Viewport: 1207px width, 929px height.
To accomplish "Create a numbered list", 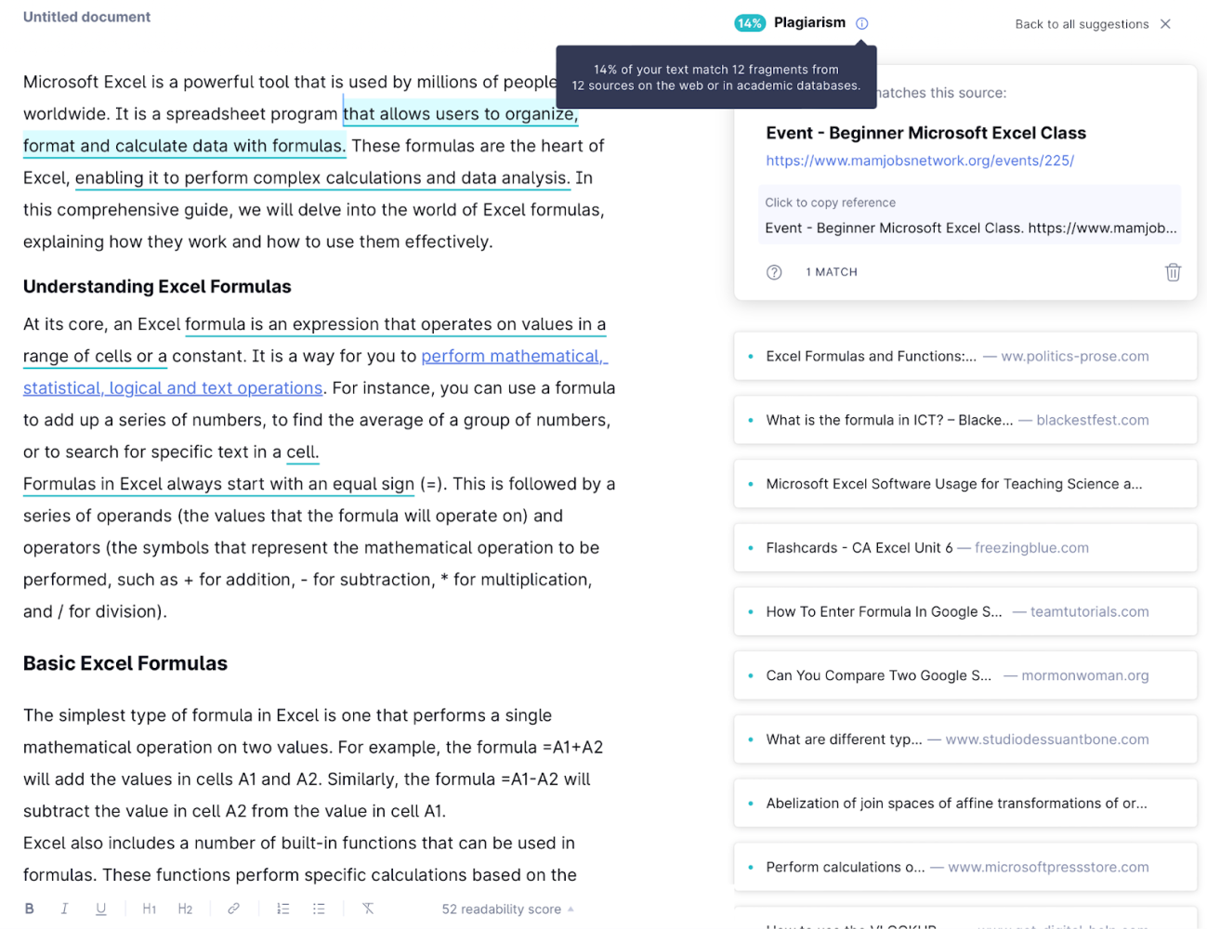I will (282, 909).
